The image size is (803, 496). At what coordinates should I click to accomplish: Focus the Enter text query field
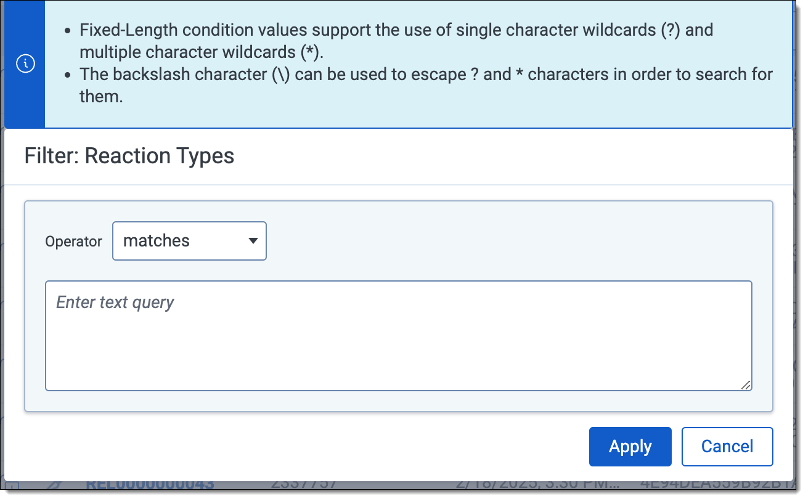(x=399, y=336)
